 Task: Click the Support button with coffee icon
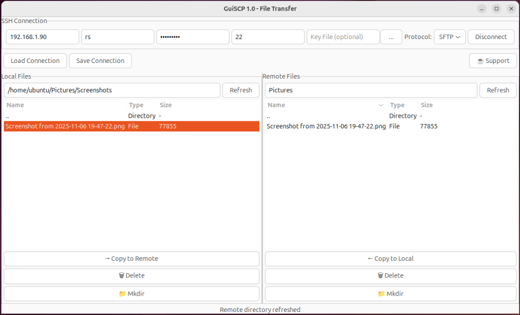pyautogui.click(x=493, y=61)
